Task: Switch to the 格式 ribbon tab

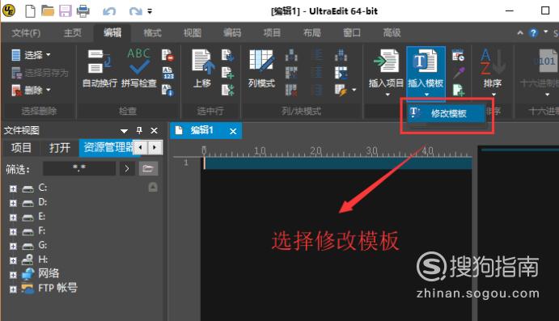Action: [152, 33]
